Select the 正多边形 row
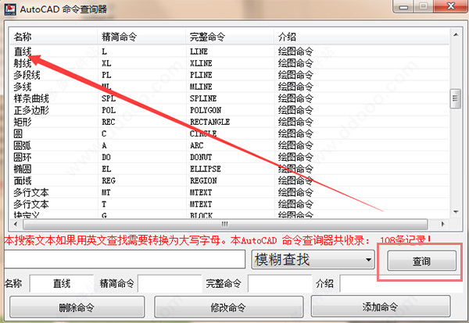 [229, 110]
